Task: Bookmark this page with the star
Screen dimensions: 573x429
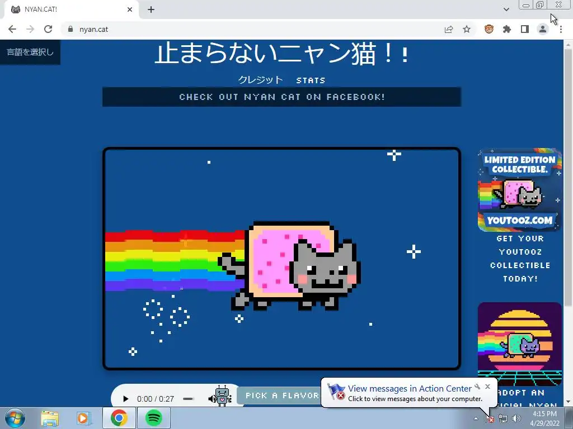Action: point(467,29)
